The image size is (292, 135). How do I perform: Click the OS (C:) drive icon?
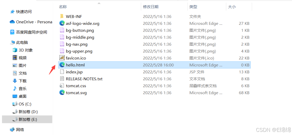tap(15, 104)
